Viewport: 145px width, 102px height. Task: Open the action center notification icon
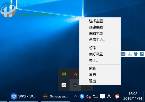pos(102,96)
